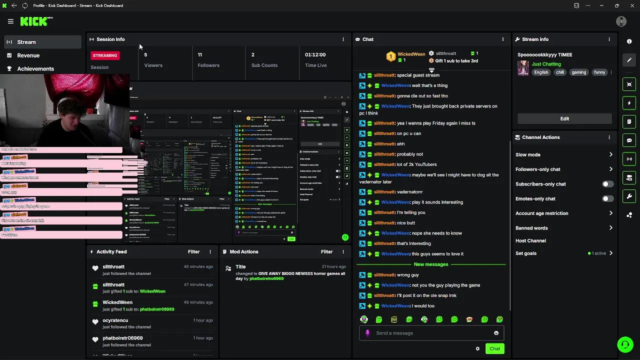Click ocyratencu in Activity Feed
The width and height of the screenshot is (640, 360).
click(115, 320)
